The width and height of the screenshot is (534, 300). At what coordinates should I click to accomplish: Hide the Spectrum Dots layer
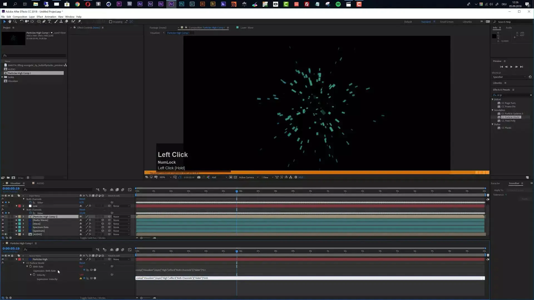3,227
